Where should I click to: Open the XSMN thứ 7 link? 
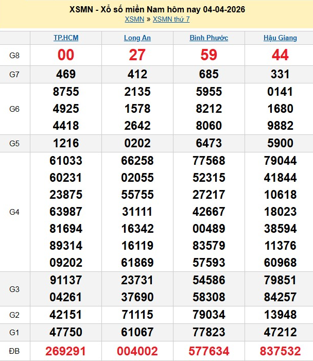(171, 20)
